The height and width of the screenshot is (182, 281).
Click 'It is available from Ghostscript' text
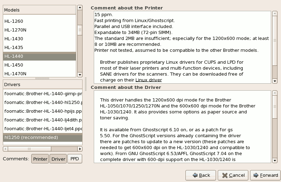tap(166, 129)
